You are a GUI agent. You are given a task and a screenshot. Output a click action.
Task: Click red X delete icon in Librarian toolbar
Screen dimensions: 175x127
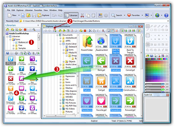click(x=25, y=29)
